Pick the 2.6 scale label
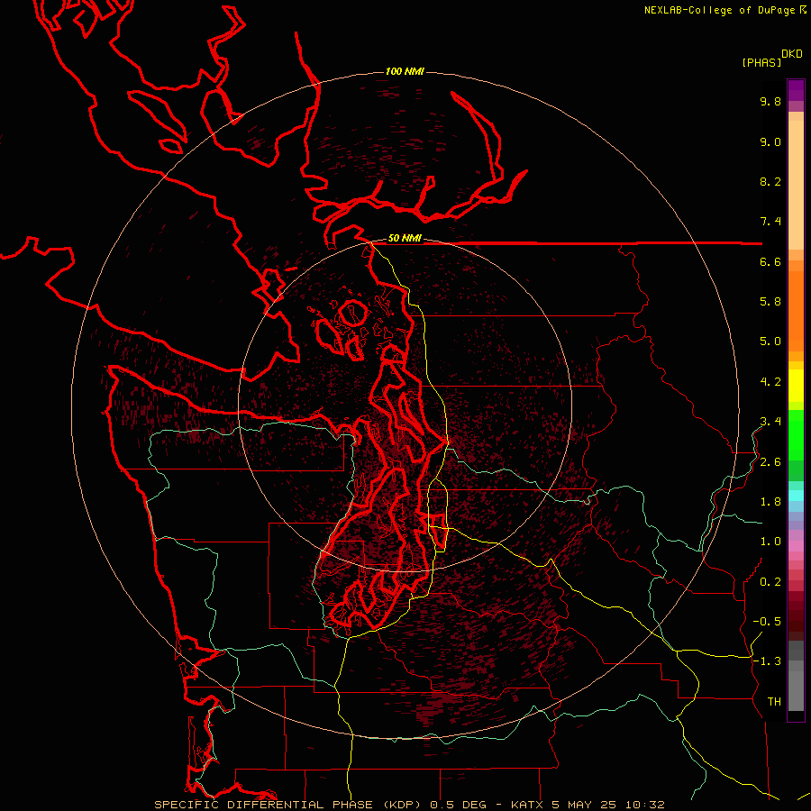Screen dimensions: 811x811 tap(770, 462)
